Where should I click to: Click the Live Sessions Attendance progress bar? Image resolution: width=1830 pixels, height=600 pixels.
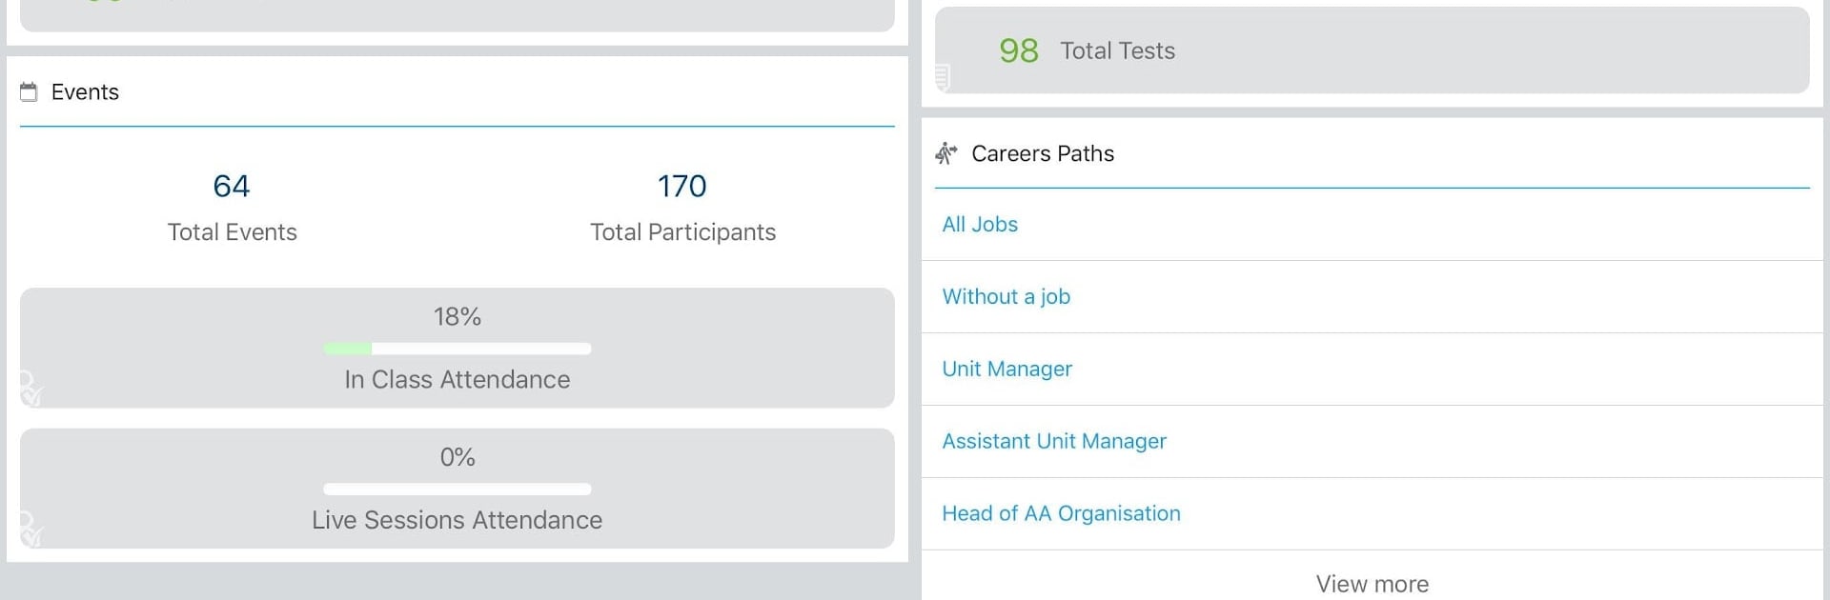point(457,490)
